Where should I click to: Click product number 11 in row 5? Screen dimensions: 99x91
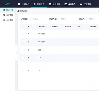[39, 71]
